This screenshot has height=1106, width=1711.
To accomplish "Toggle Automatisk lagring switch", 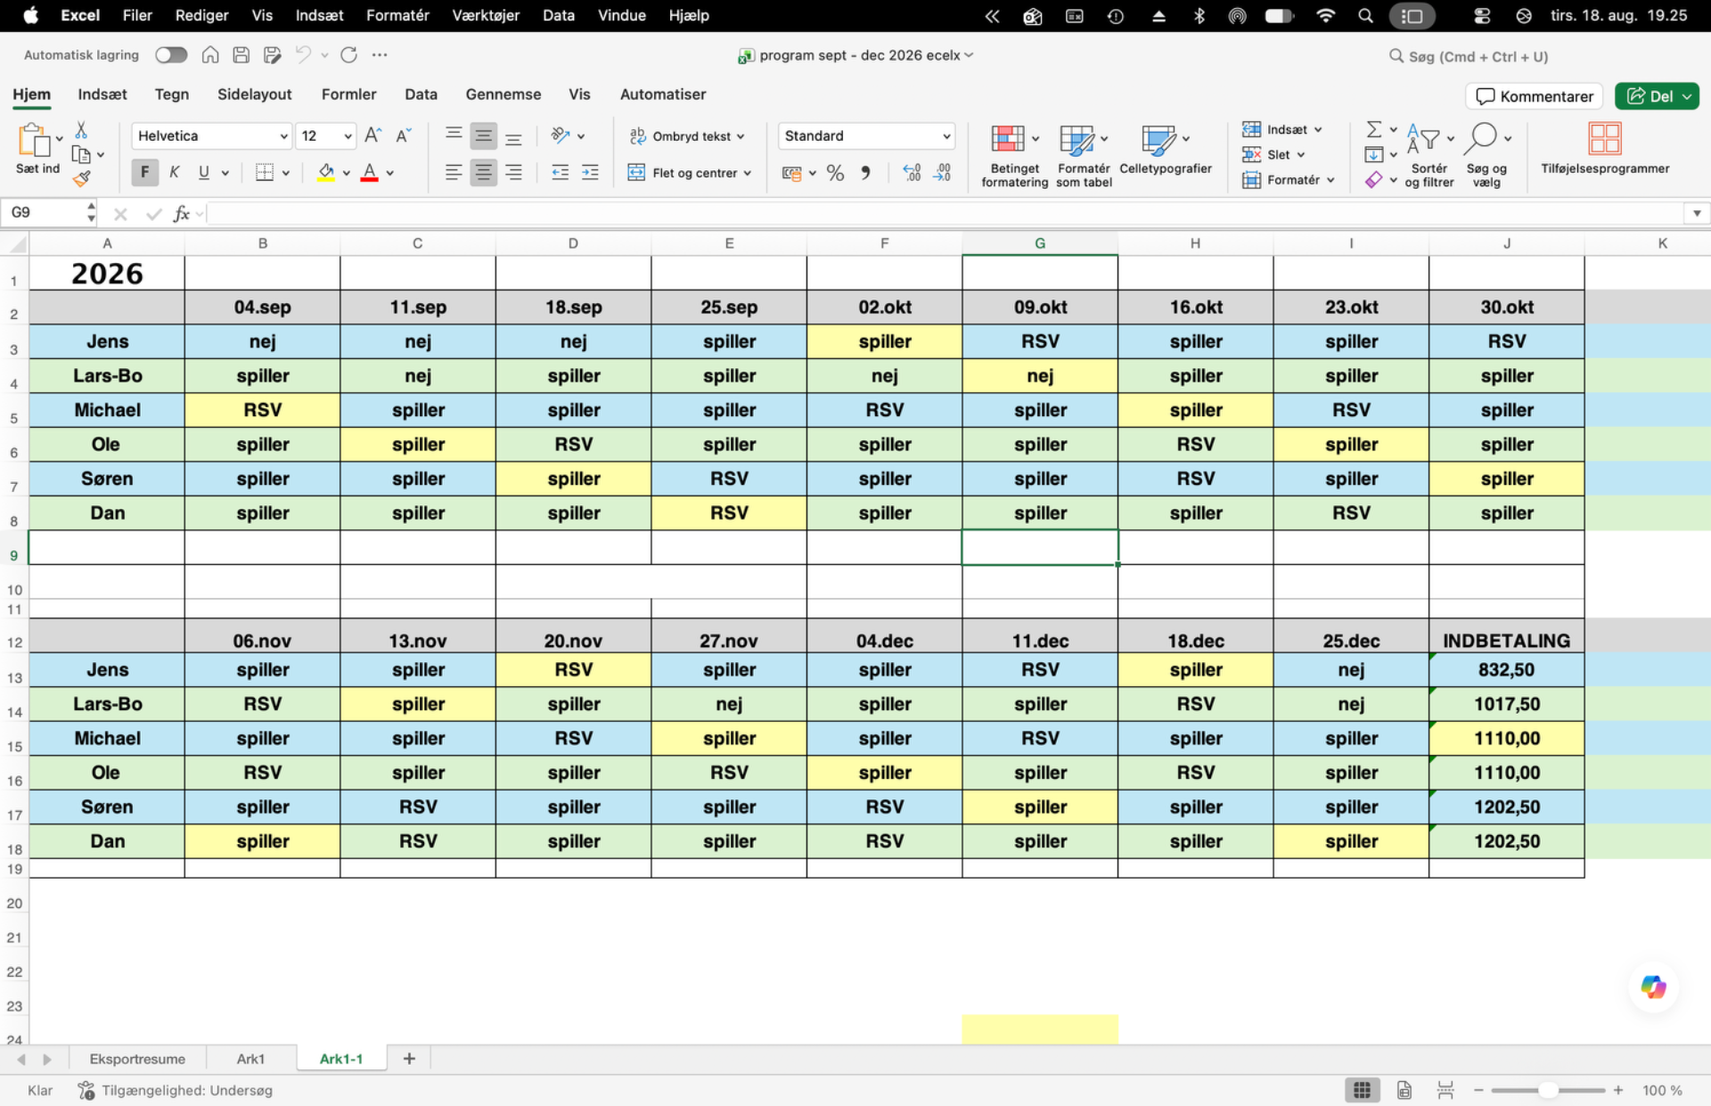I will pyautogui.click(x=171, y=55).
